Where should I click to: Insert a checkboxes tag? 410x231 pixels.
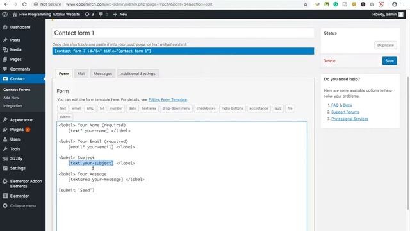pos(206,108)
